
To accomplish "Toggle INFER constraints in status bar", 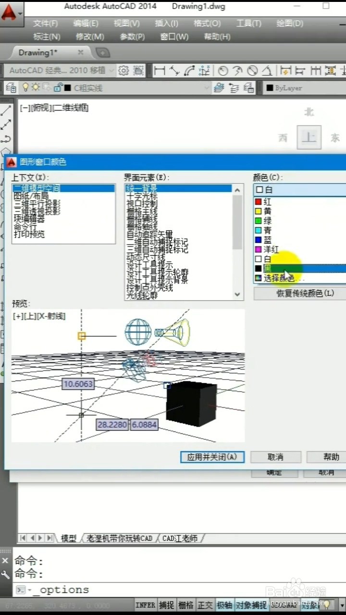I will point(146,605).
